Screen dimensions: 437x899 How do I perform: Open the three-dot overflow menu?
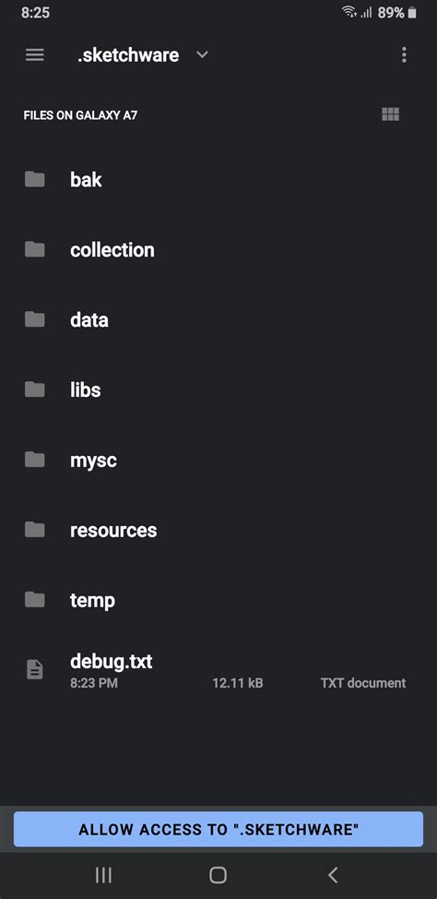tap(404, 55)
